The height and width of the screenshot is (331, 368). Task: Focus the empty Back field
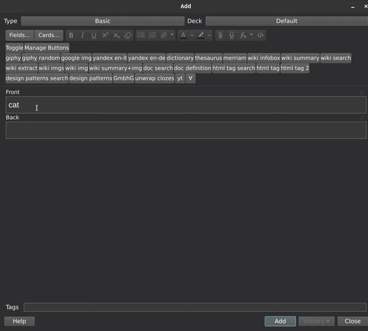(186, 130)
